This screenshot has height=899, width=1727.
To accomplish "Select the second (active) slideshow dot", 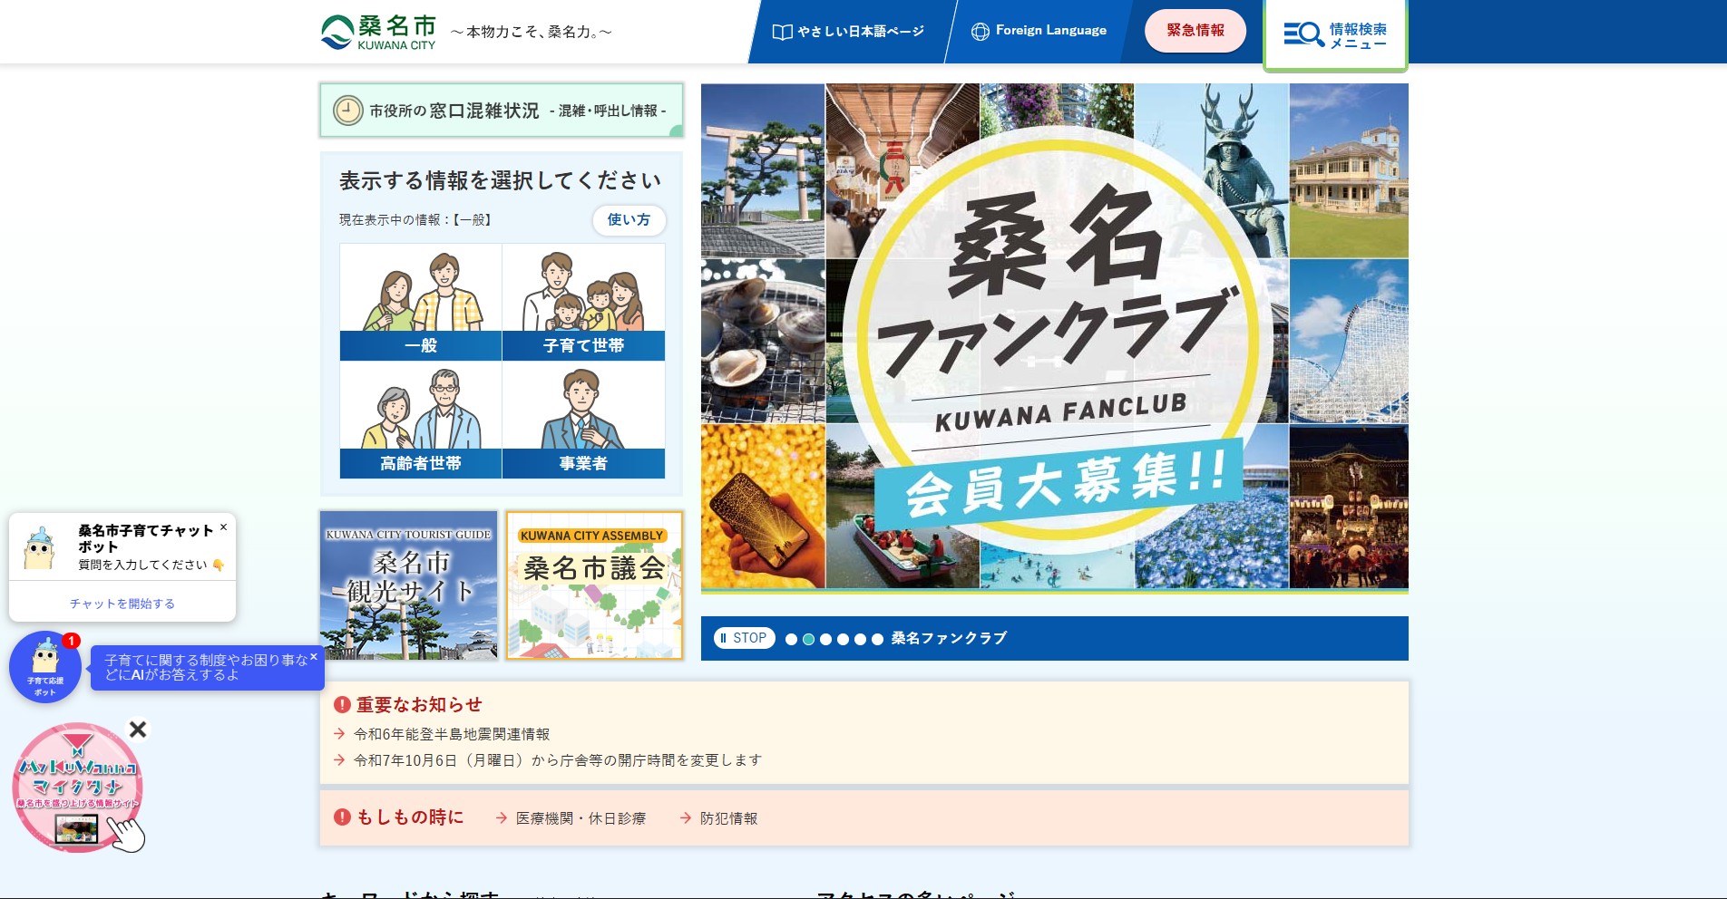I will (x=808, y=639).
